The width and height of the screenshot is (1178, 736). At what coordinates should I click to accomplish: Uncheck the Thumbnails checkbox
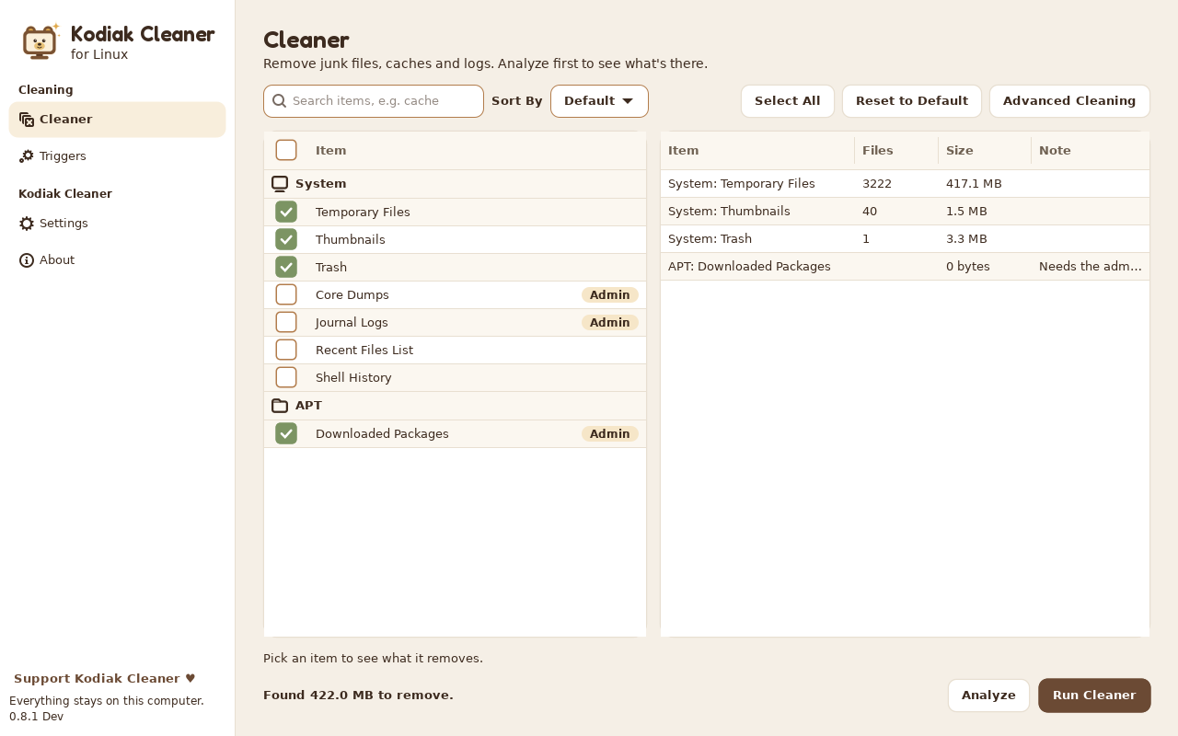coord(286,239)
